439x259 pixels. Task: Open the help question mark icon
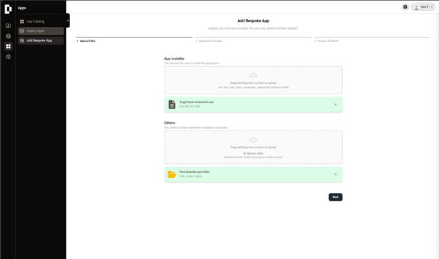pos(405,7)
